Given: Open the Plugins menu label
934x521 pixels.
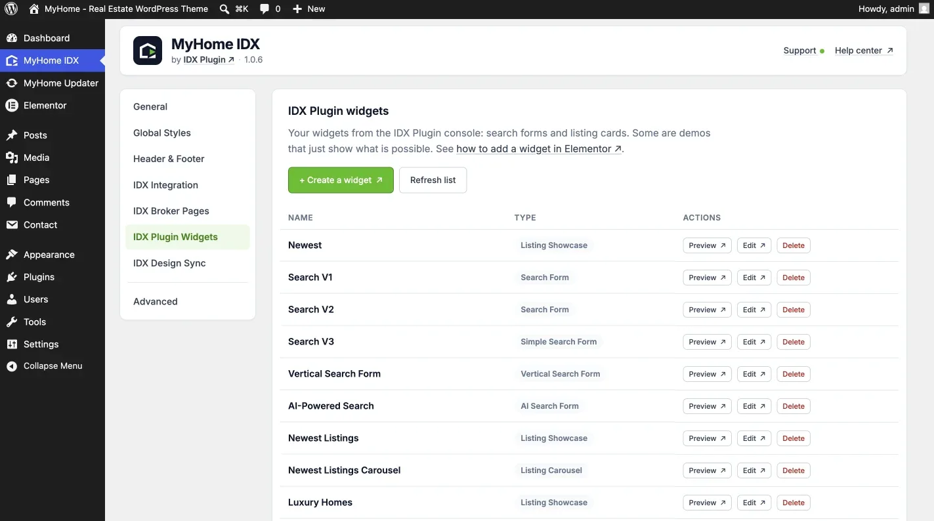Looking at the screenshot, I should 39,277.
